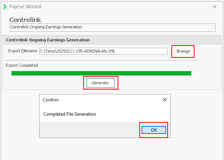
Task: Click the Completed File Generation message
Action: tap(69, 114)
